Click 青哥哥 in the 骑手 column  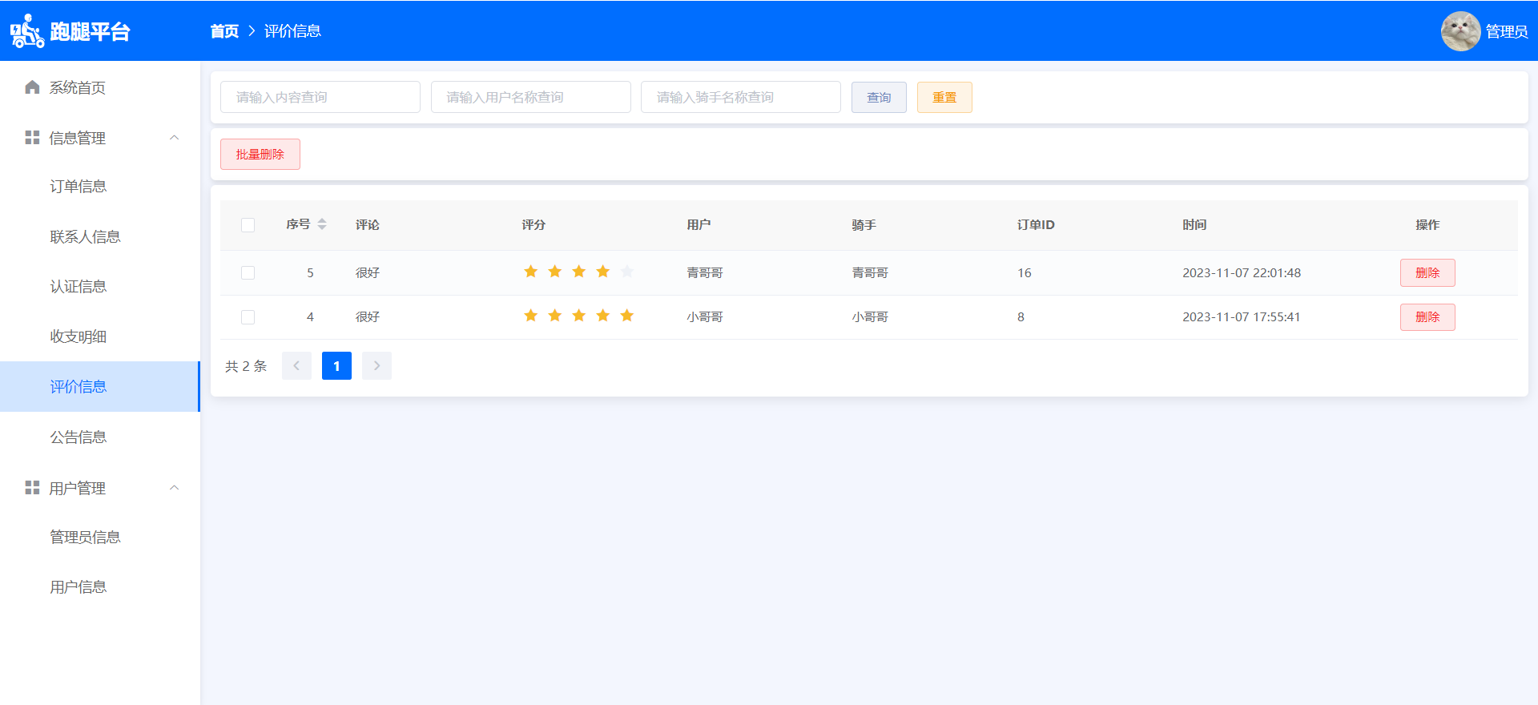[x=870, y=272]
